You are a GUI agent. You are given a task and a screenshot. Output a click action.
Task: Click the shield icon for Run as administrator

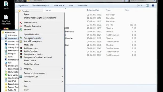(21, 38)
